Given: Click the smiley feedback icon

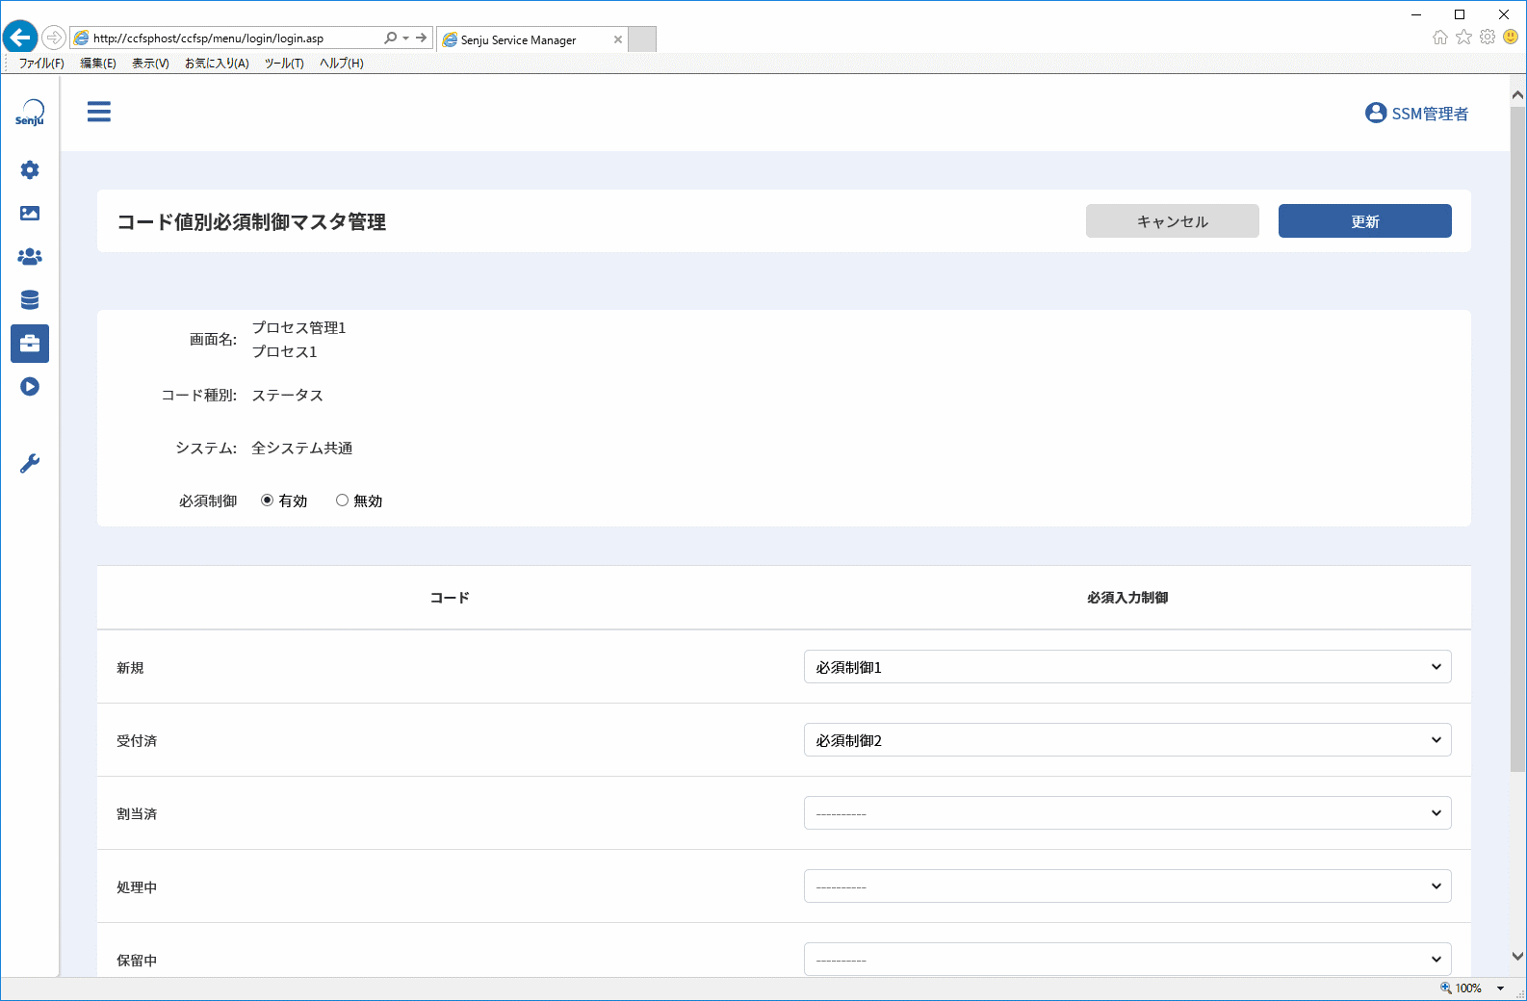Looking at the screenshot, I should (1511, 38).
